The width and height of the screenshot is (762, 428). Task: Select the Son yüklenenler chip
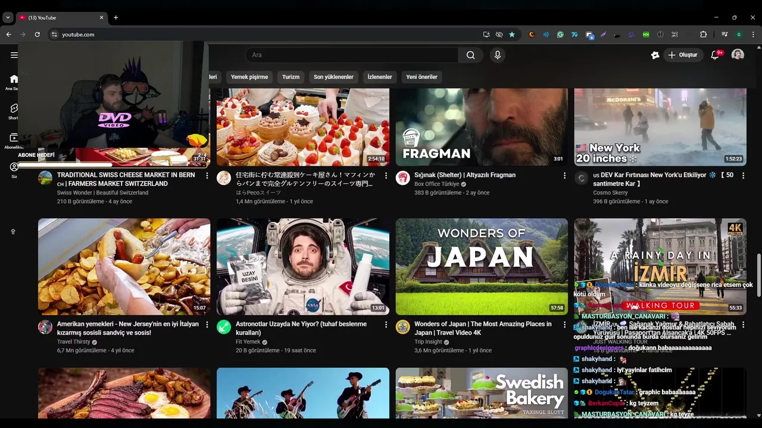pos(333,77)
